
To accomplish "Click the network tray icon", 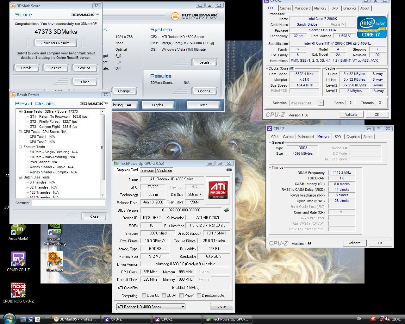I will [x=381, y=319].
